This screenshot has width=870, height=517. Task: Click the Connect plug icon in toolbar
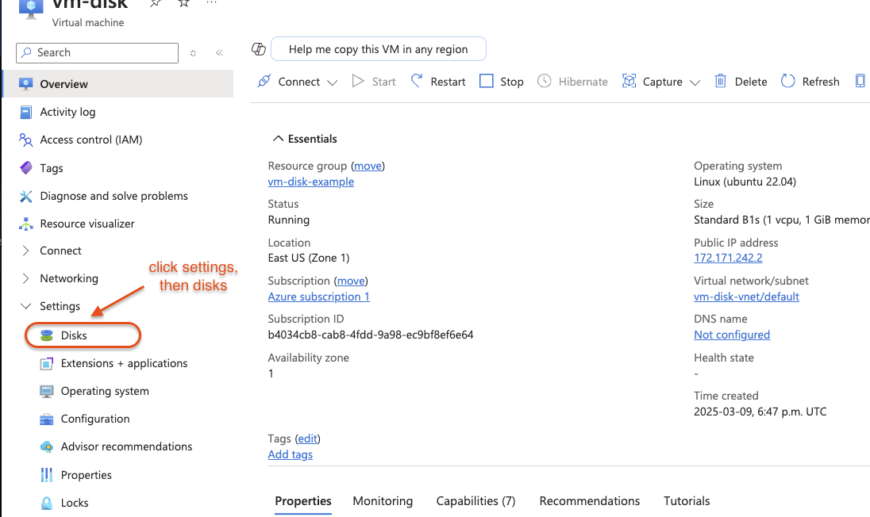(264, 81)
